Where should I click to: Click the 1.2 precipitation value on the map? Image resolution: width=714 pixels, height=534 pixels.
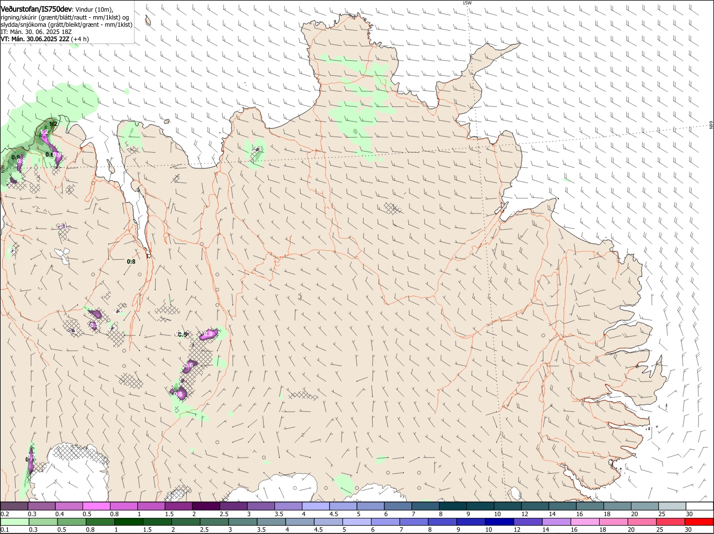(53, 124)
